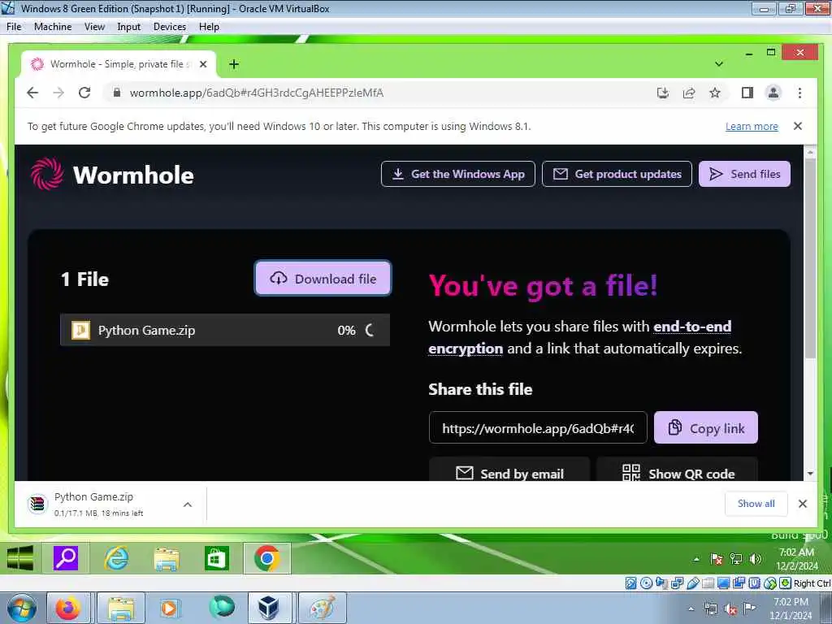
Task: Share this page icon in address bar
Action: pos(689,93)
